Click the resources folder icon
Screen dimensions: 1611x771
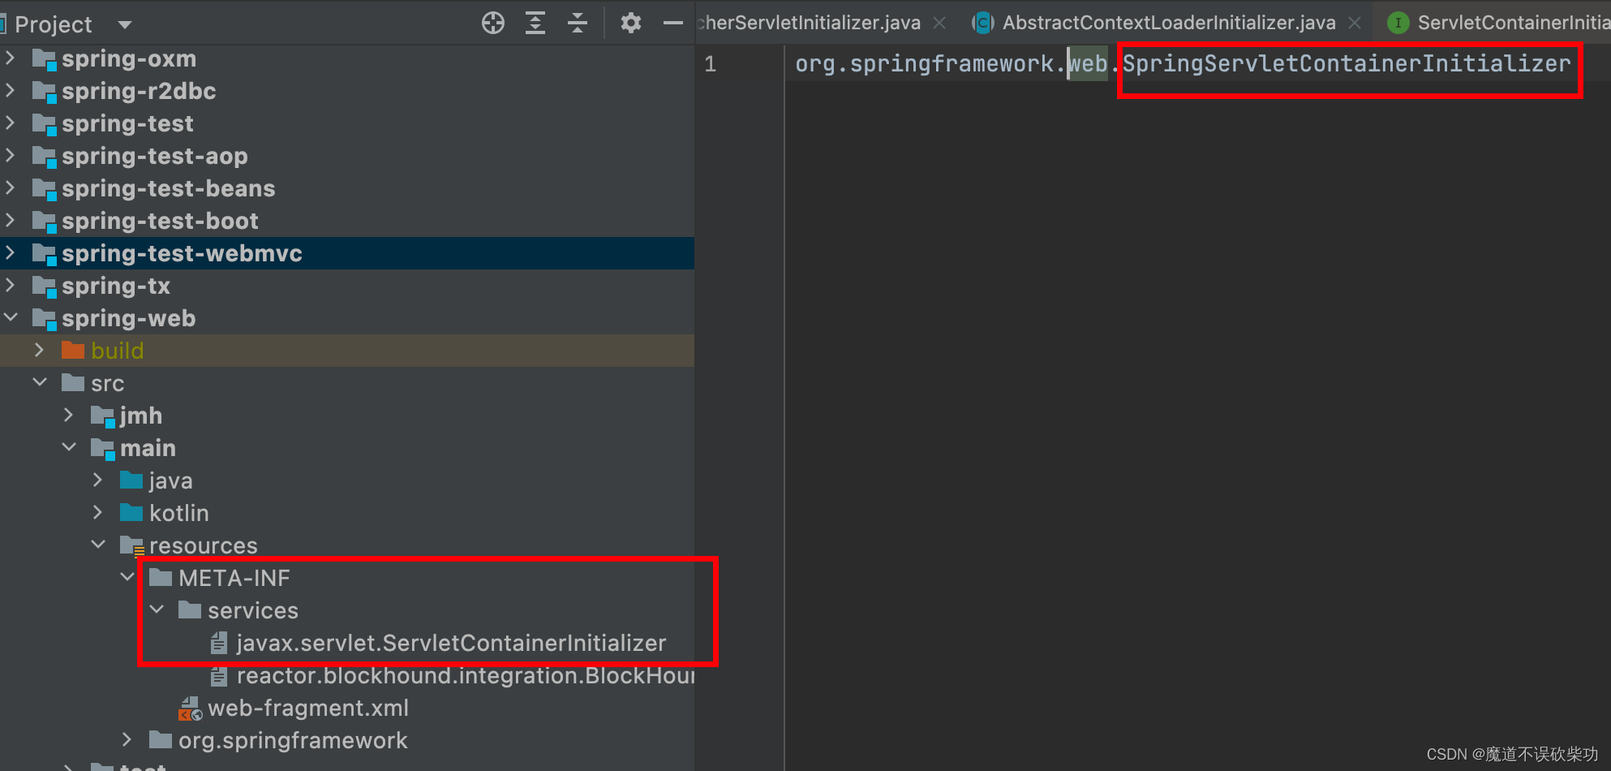(132, 545)
